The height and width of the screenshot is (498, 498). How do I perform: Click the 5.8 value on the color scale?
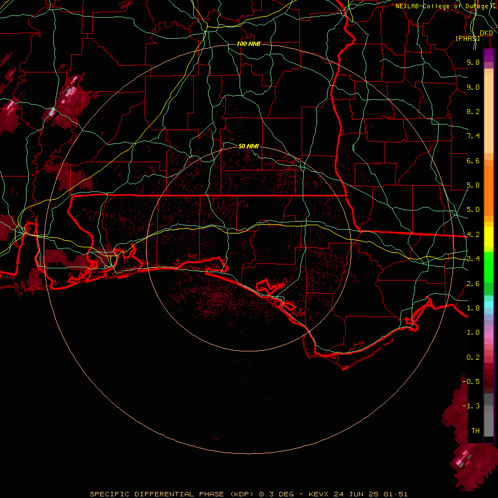click(x=473, y=185)
